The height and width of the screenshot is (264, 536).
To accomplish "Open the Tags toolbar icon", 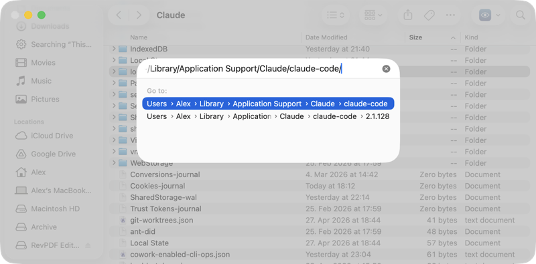I will click(x=429, y=15).
